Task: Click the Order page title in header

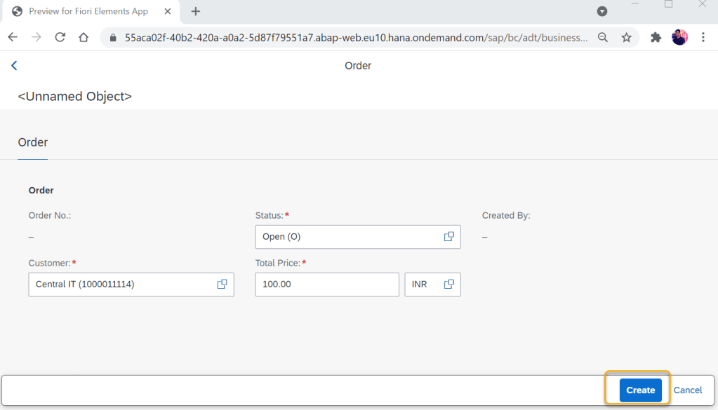Action: tap(358, 65)
